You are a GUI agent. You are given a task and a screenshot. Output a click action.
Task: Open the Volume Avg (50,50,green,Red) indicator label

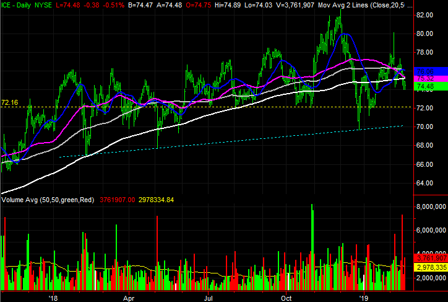(x=48, y=200)
